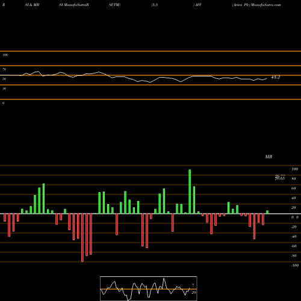Click the 'SI(TM)' header text

coord(114,5)
